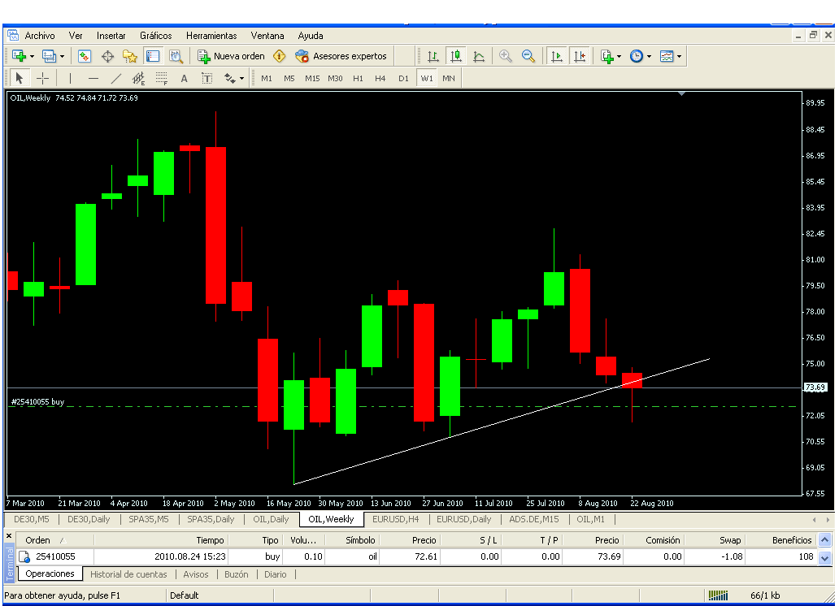Switch to MN timeframe
The image size is (839, 606).
[449, 78]
